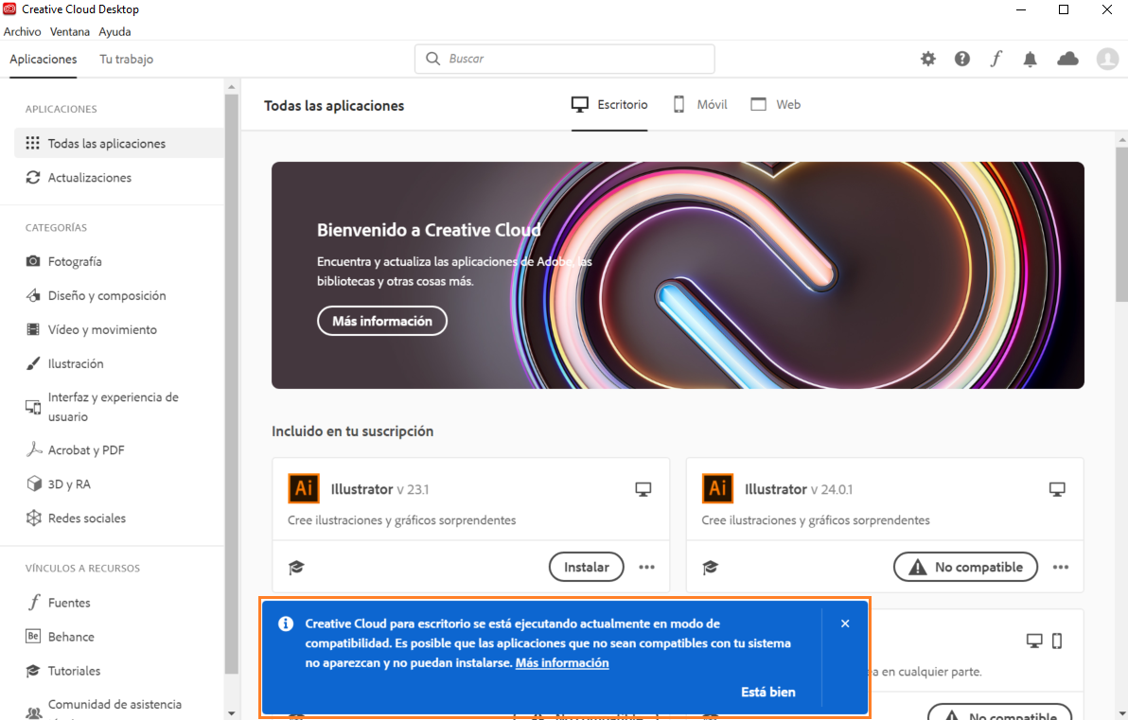This screenshot has width=1128, height=720.
Task: Open the Archivo menu
Action: (22, 31)
